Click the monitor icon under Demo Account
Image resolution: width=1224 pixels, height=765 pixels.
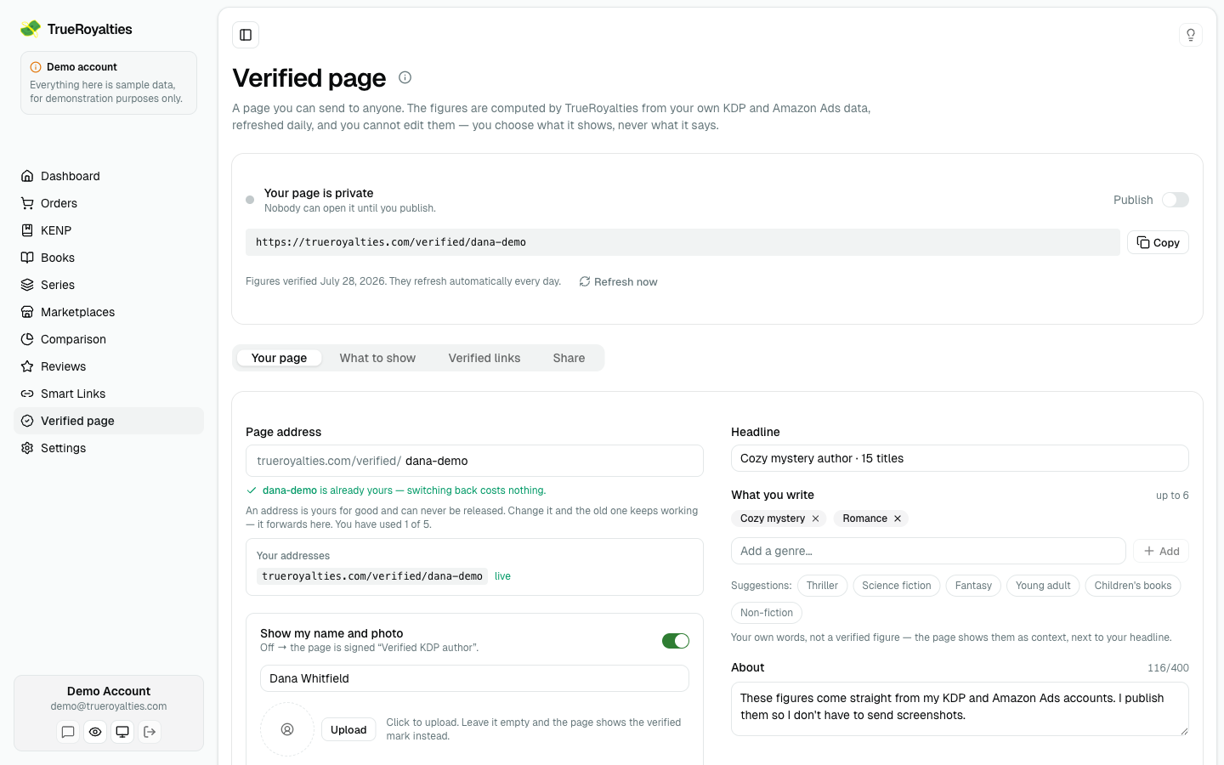(122, 732)
